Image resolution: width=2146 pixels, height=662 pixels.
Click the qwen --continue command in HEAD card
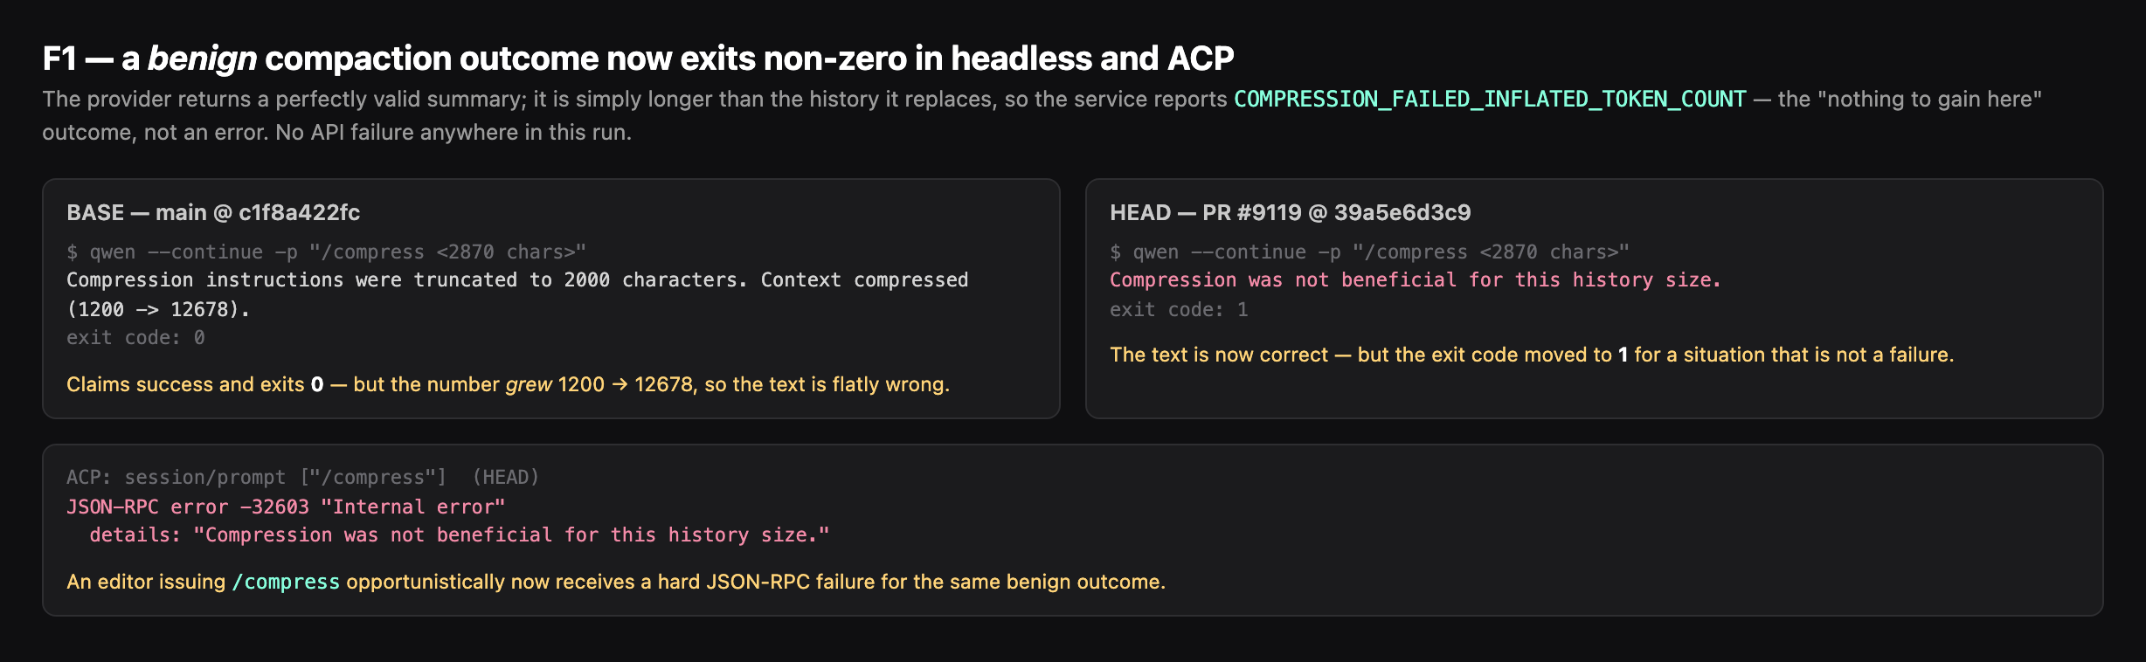pyautogui.click(x=1369, y=252)
